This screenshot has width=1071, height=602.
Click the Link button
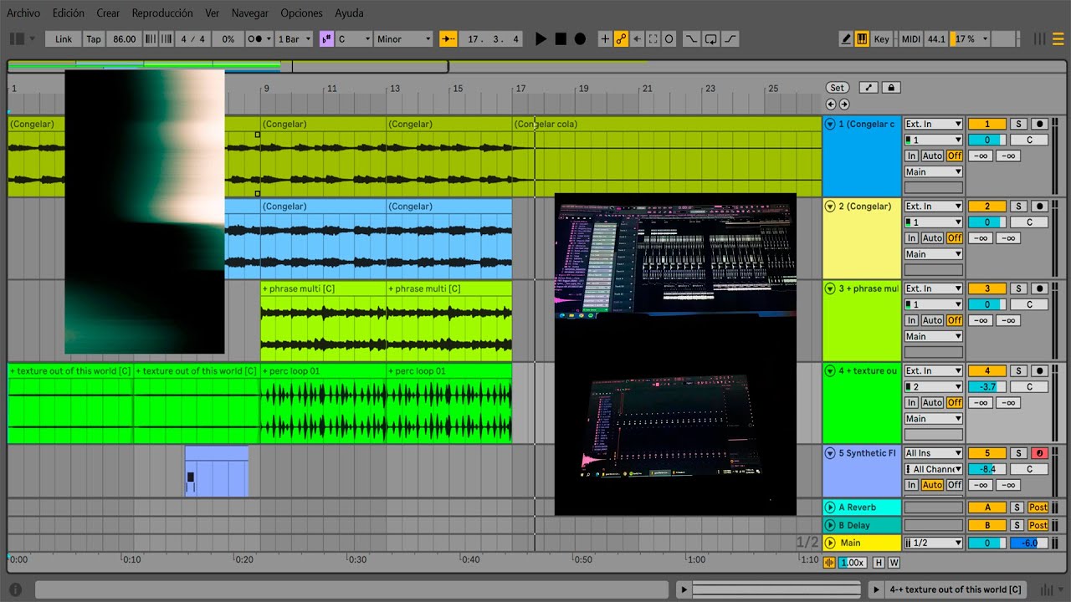pyautogui.click(x=64, y=39)
